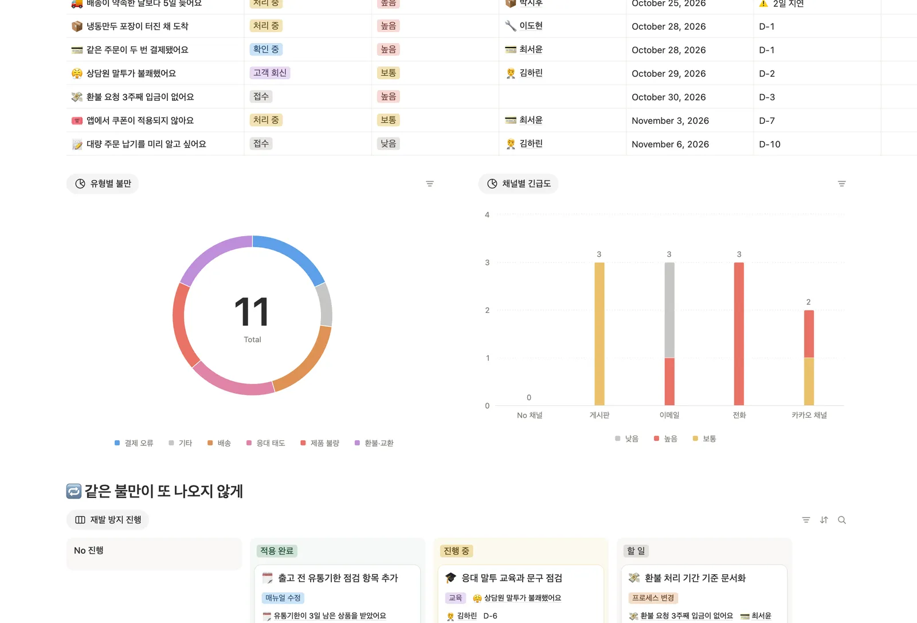The width and height of the screenshot is (917, 623).
Task: Click avatar of 김하린 in October 29 row
Action: click(x=511, y=73)
